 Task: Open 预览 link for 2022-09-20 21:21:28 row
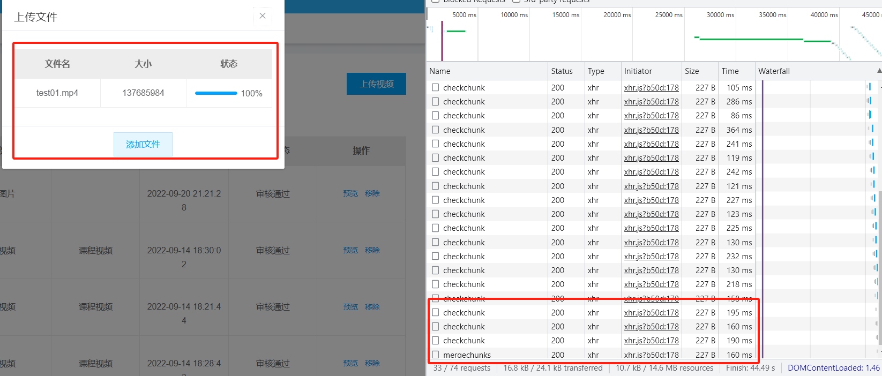350,193
